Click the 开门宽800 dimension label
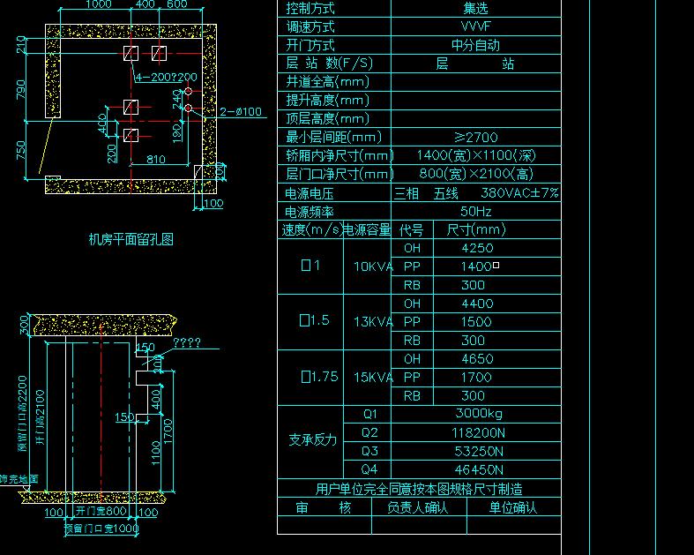Viewport: 694px width, 555px height. 101,511
